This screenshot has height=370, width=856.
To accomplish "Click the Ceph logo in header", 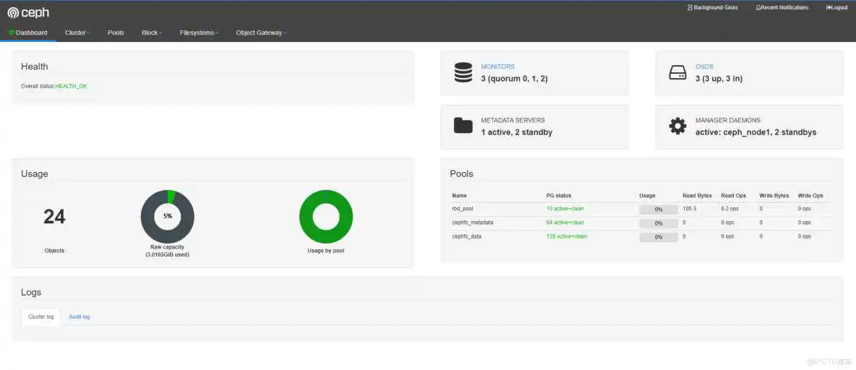I will pos(28,12).
